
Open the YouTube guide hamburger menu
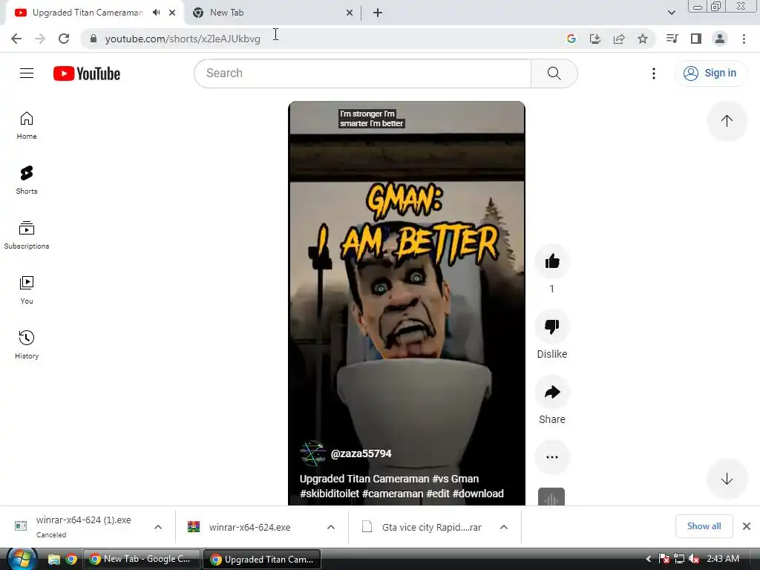pos(27,73)
